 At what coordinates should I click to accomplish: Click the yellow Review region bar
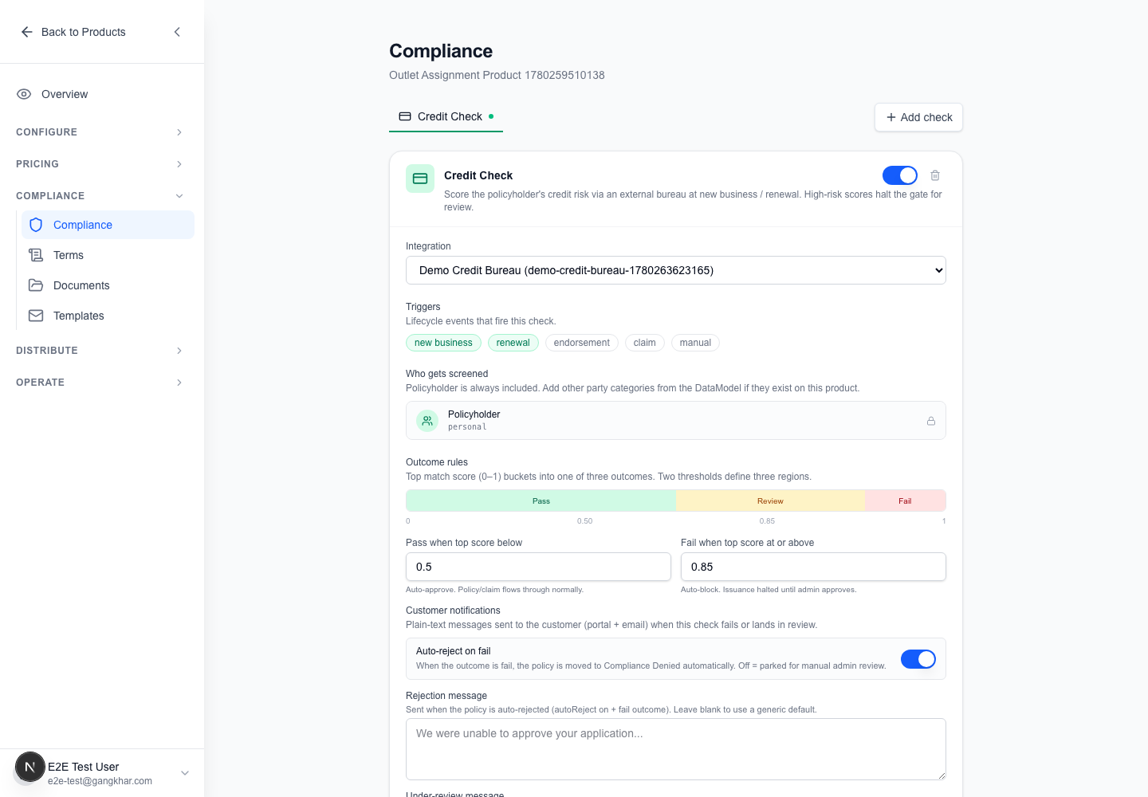tap(770, 501)
